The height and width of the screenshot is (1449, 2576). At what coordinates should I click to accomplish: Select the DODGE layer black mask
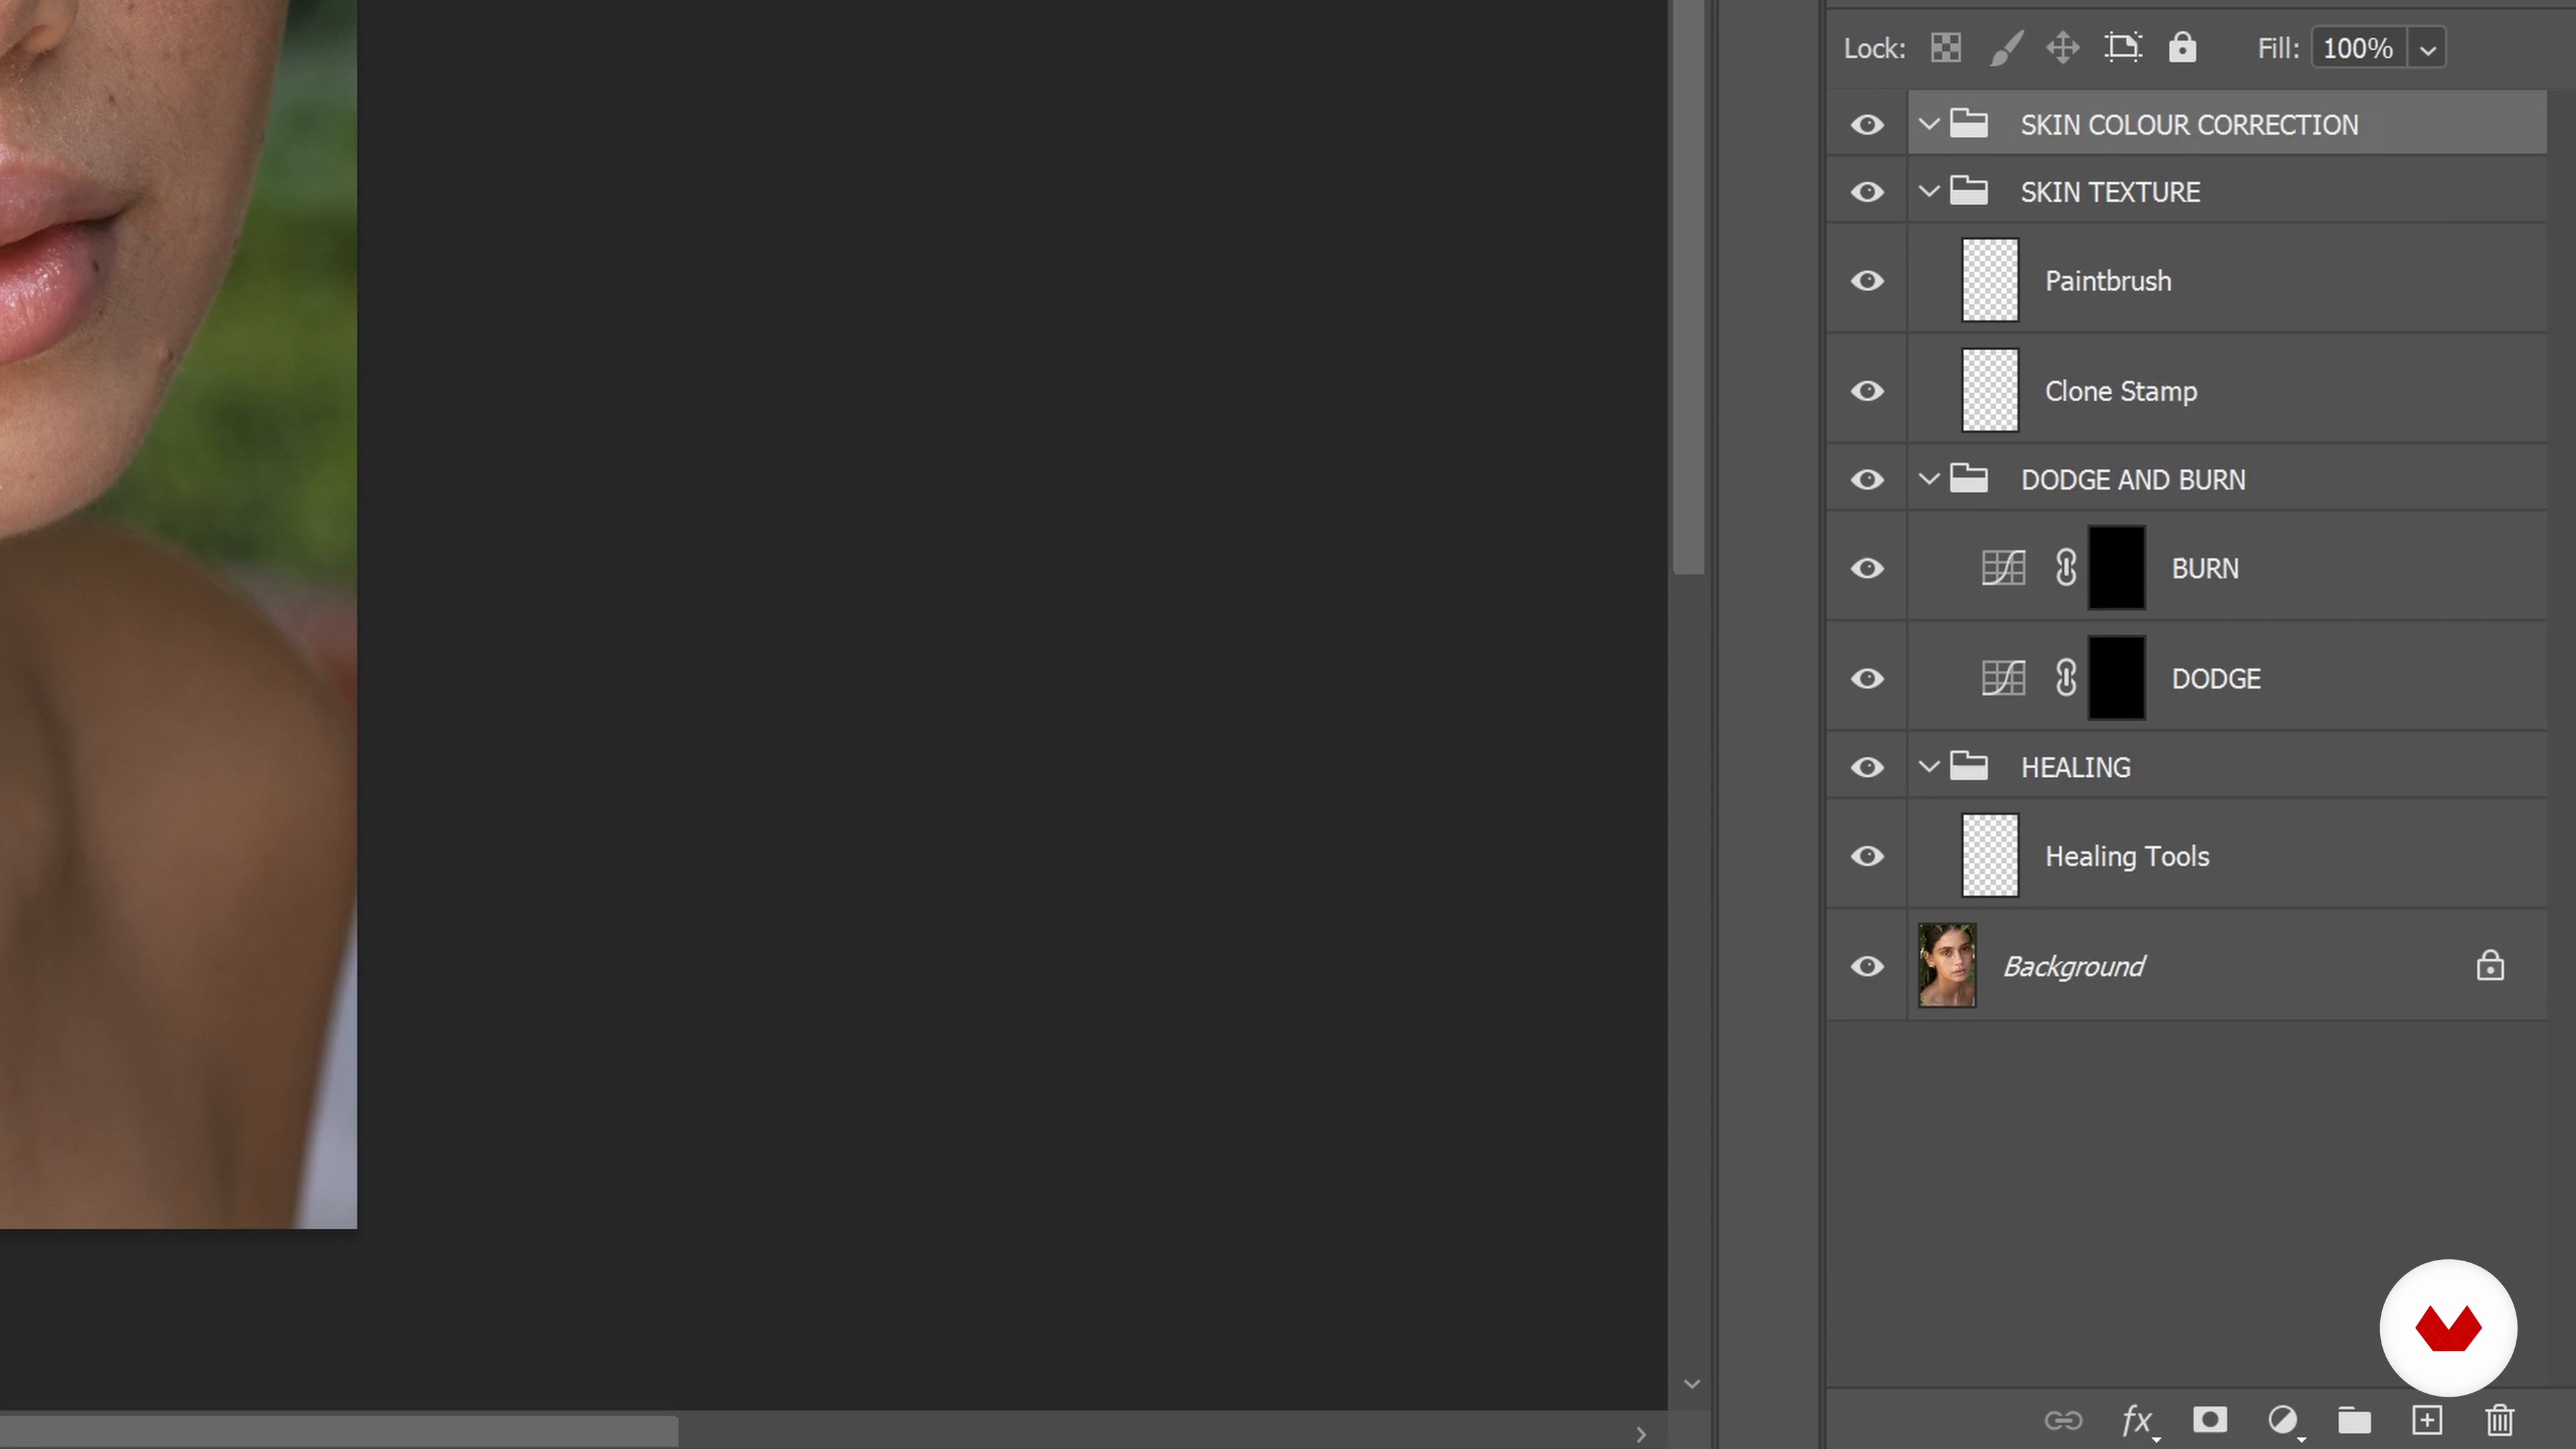tap(2117, 678)
